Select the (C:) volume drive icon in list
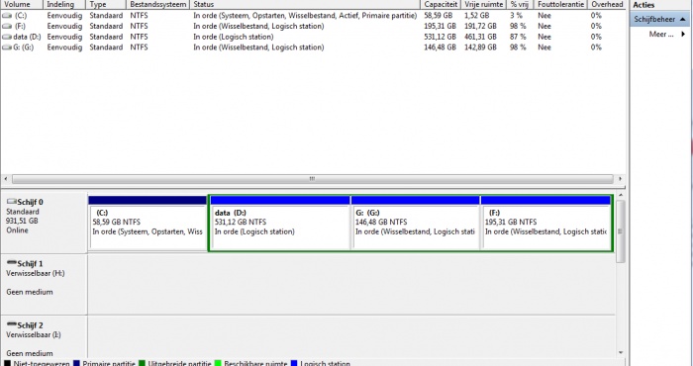 [x=7, y=16]
